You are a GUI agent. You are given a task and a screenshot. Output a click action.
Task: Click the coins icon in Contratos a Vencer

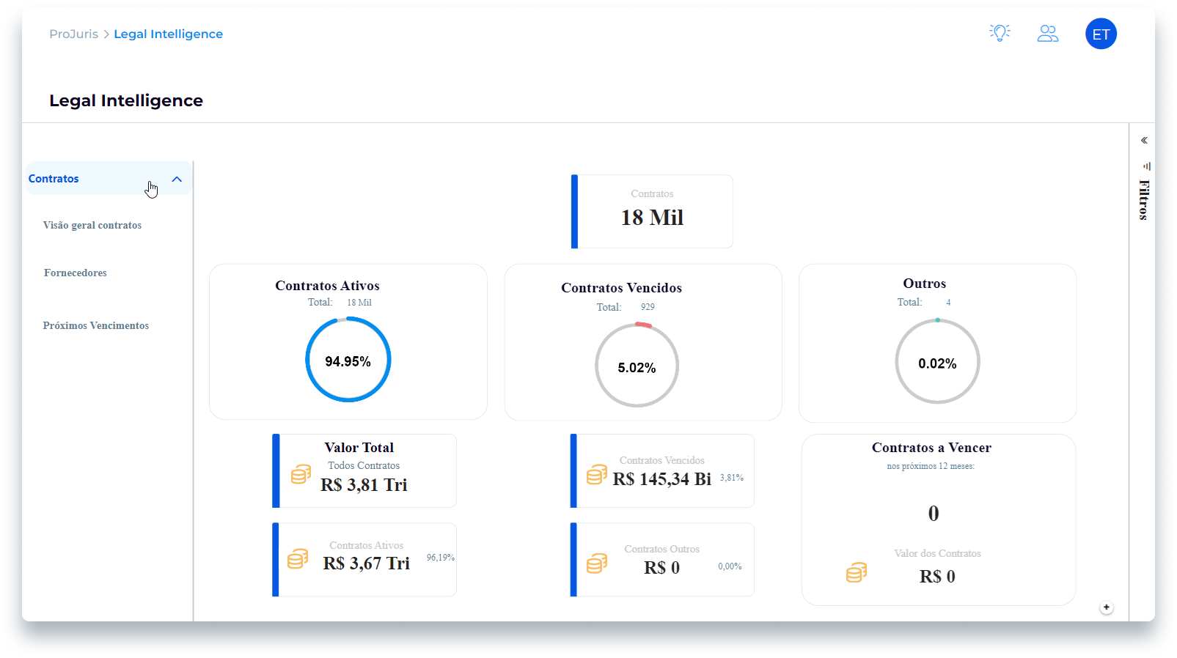pos(857,572)
